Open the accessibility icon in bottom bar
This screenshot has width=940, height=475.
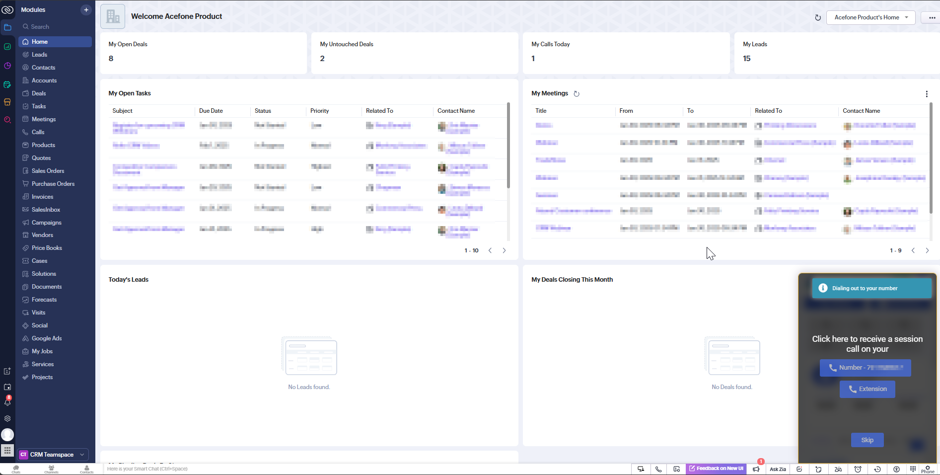point(896,469)
